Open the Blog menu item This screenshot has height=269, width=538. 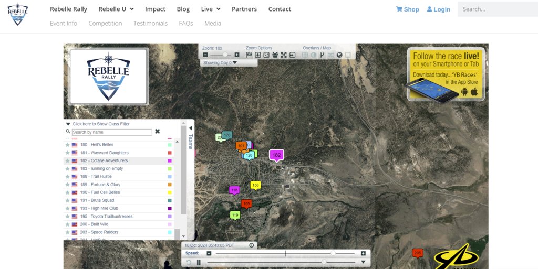(183, 9)
